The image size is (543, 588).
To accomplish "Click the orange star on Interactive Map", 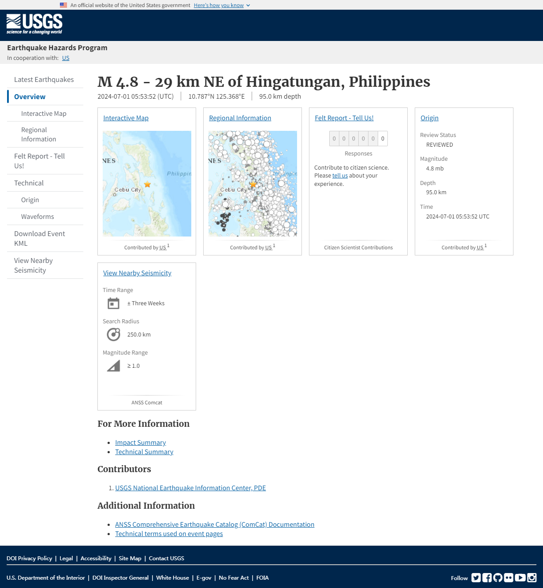I will [147, 185].
